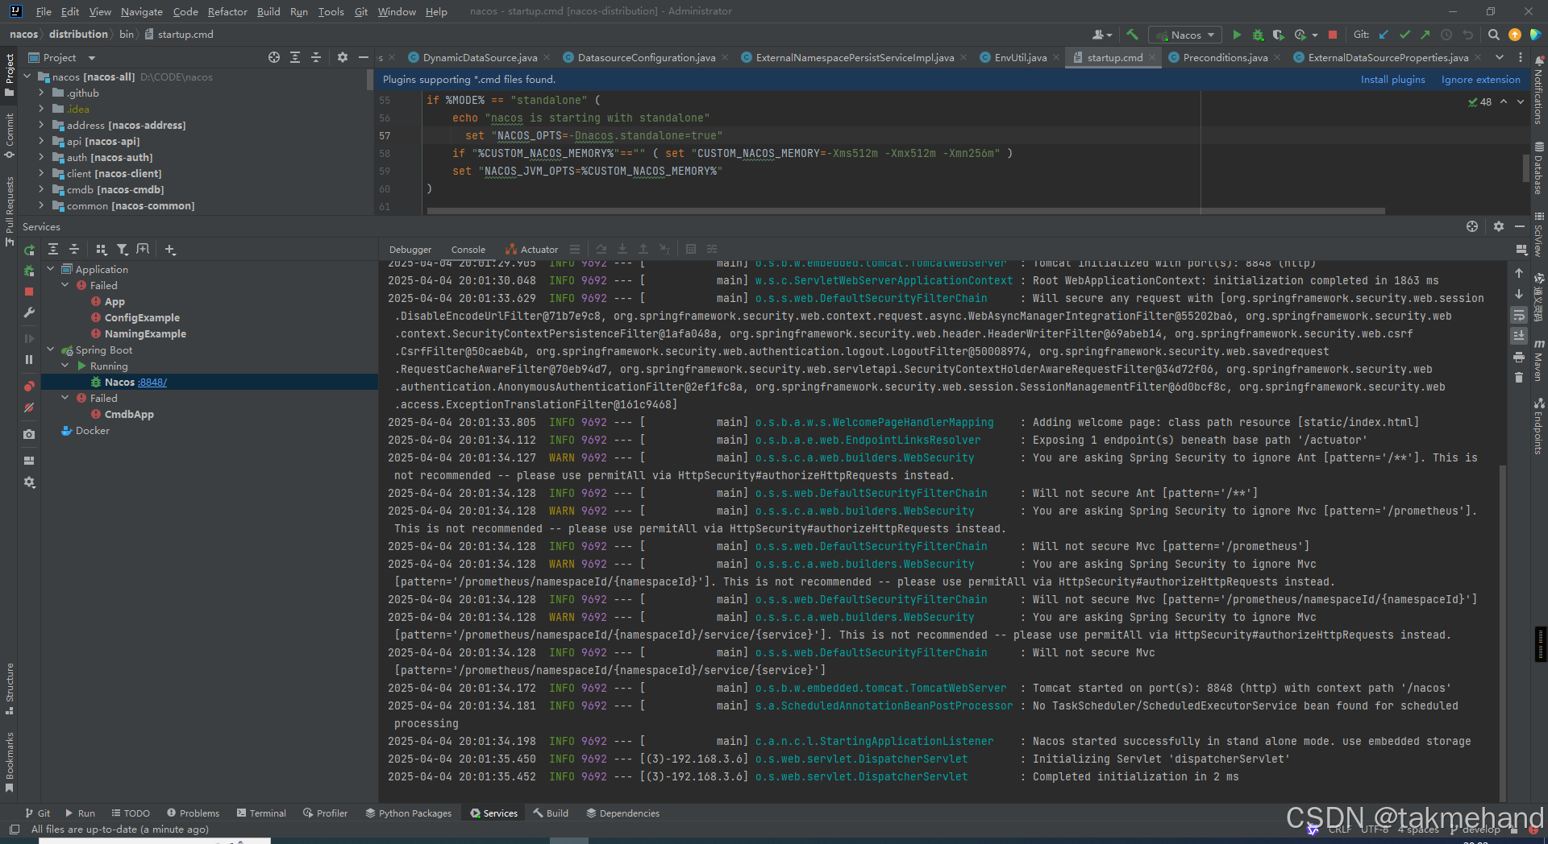Stop the running process with red square
This screenshot has width=1548, height=844.
click(x=1333, y=35)
